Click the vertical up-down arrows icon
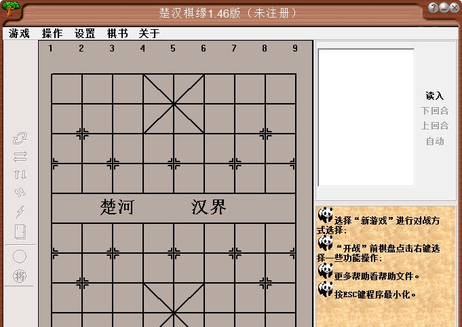462x327 pixels. [x=20, y=175]
